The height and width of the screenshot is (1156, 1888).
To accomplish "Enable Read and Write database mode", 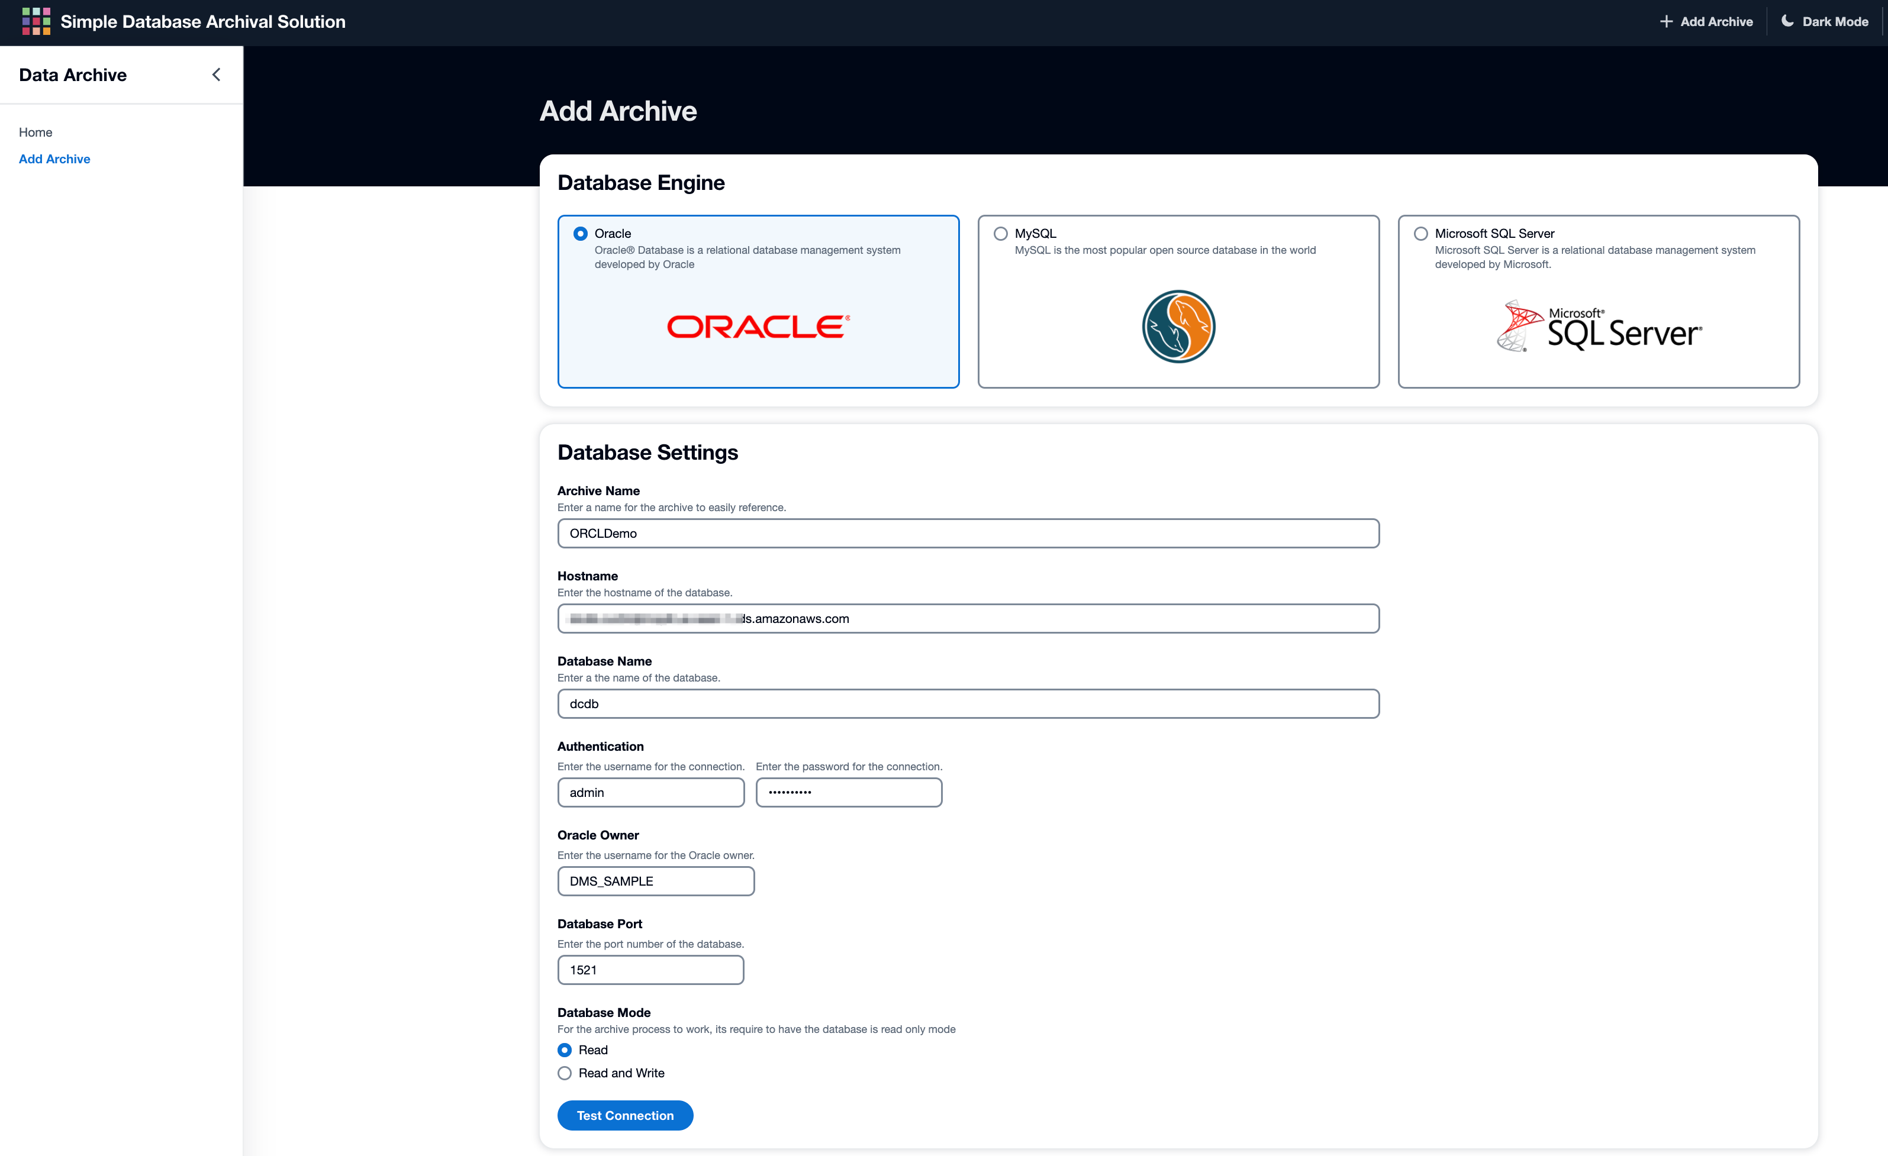I will tap(565, 1073).
